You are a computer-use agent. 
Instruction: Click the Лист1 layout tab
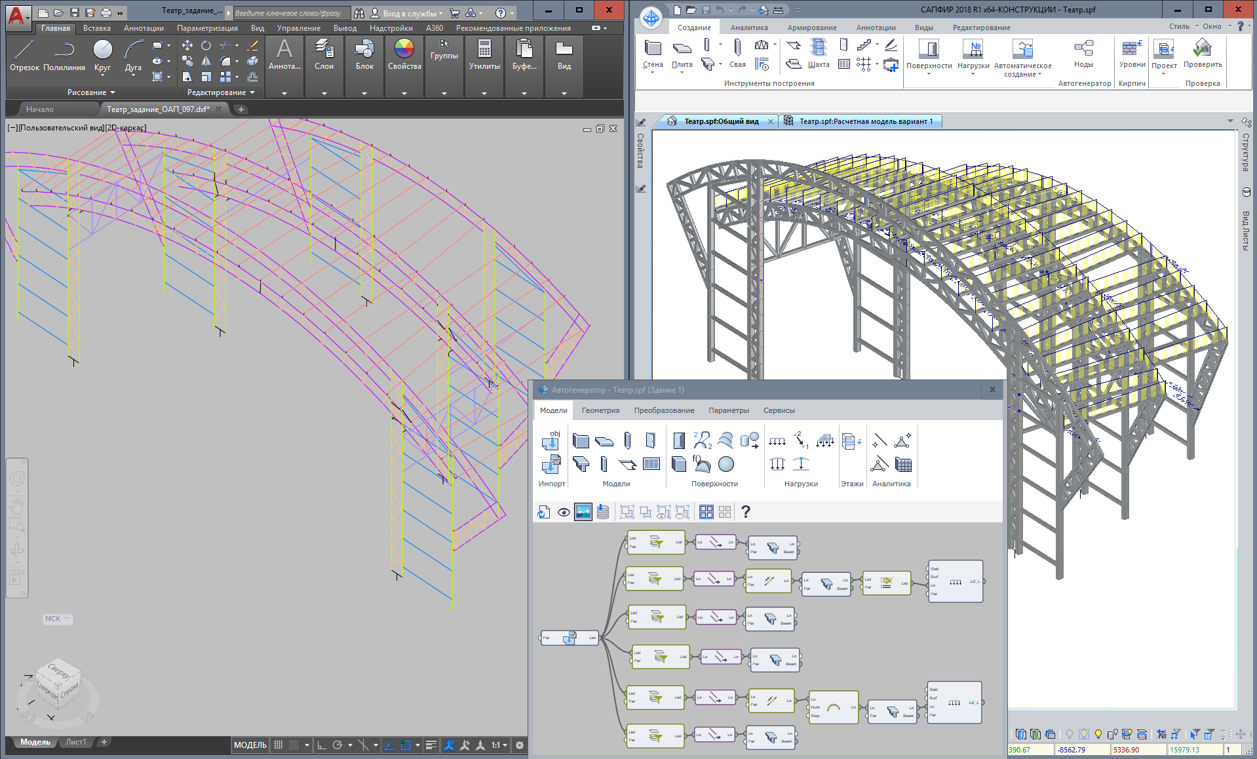75,742
